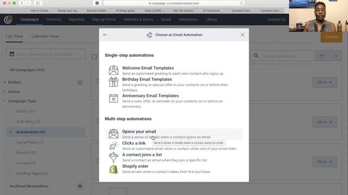
Task: Open the second campaign's More dropdown
Action: [x=325, y=122]
